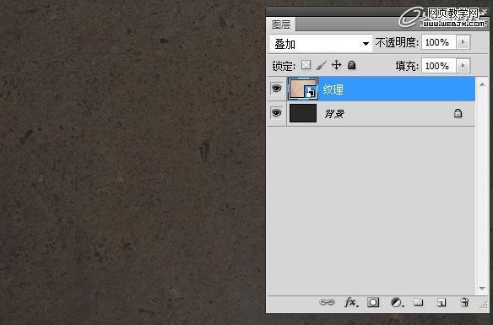Screen dimensions: 493x325
Task: Click the link layers icon
Action: pyautogui.click(x=327, y=302)
